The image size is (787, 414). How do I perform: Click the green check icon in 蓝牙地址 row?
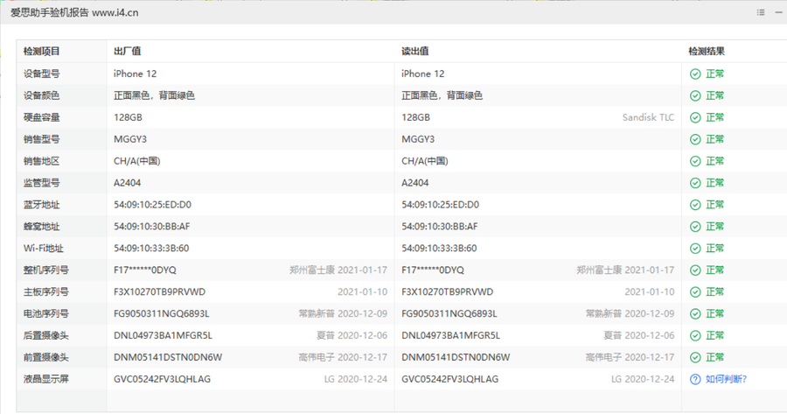pos(695,205)
